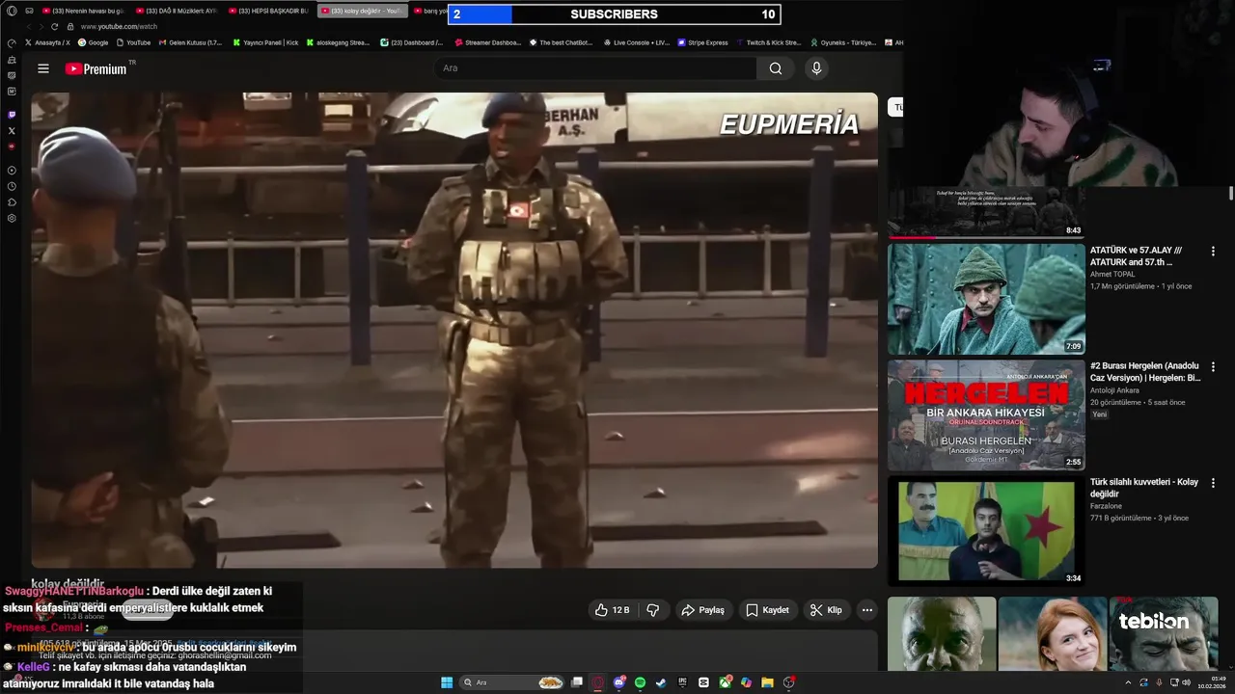Switch to 'DAĞ II Müzikleri' browser tab

(x=177, y=11)
